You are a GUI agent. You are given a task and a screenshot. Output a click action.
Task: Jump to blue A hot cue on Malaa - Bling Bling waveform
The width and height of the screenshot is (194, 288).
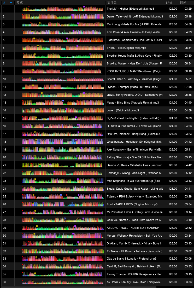(63, 101)
